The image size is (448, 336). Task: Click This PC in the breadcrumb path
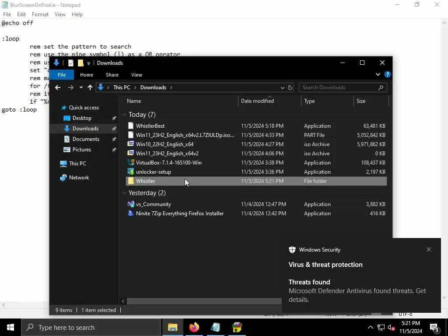tap(122, 87)
